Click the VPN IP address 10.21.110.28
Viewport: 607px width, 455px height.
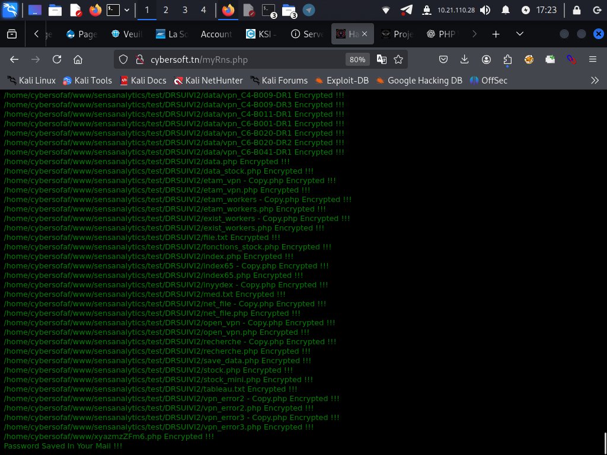pos(456,10)
